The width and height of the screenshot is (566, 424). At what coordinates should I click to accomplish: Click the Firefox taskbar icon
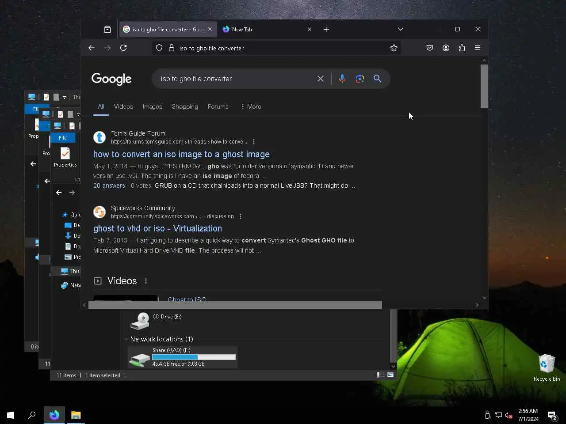[54, 415]
